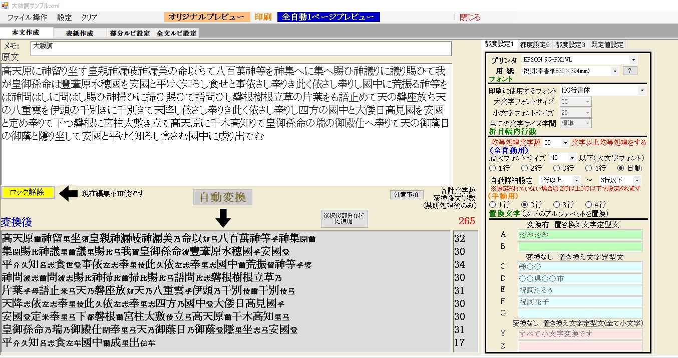Open the paper size help question-mark button

pos(629,71)
